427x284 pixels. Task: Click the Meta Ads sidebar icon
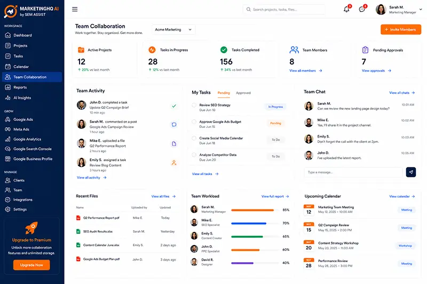(x=7, y=129)
